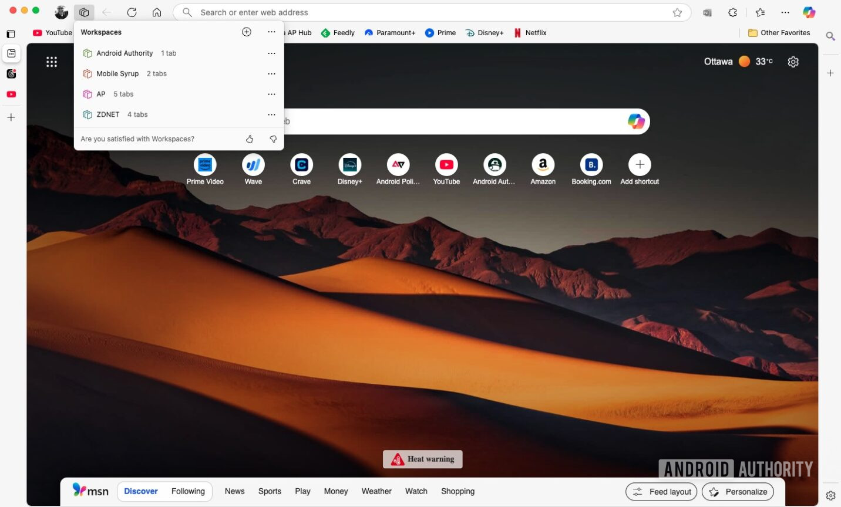Reload the current page
The height and width of the screenshot is (507, 841).
132,12
